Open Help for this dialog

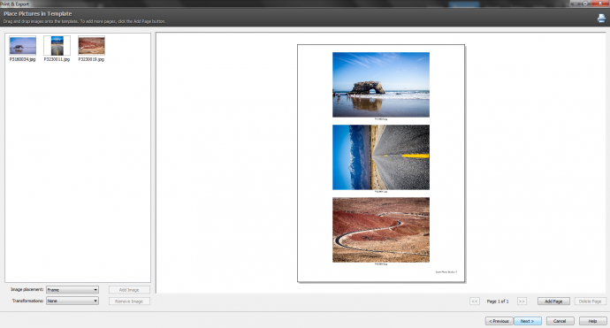click(592, 321)
